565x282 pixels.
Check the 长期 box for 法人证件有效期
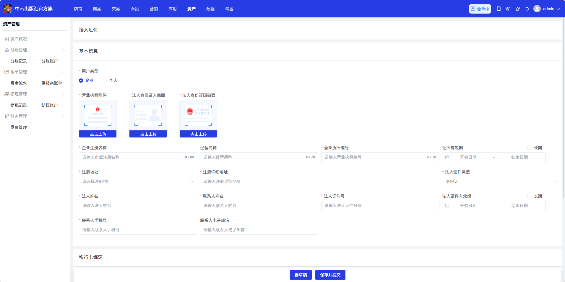[x=529, y=196]
